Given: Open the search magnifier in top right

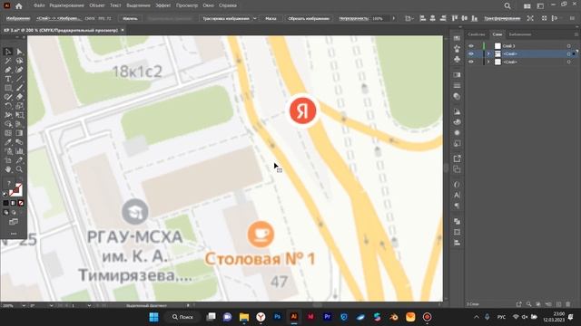Looking at the screenshot, I should pos(507,6).
